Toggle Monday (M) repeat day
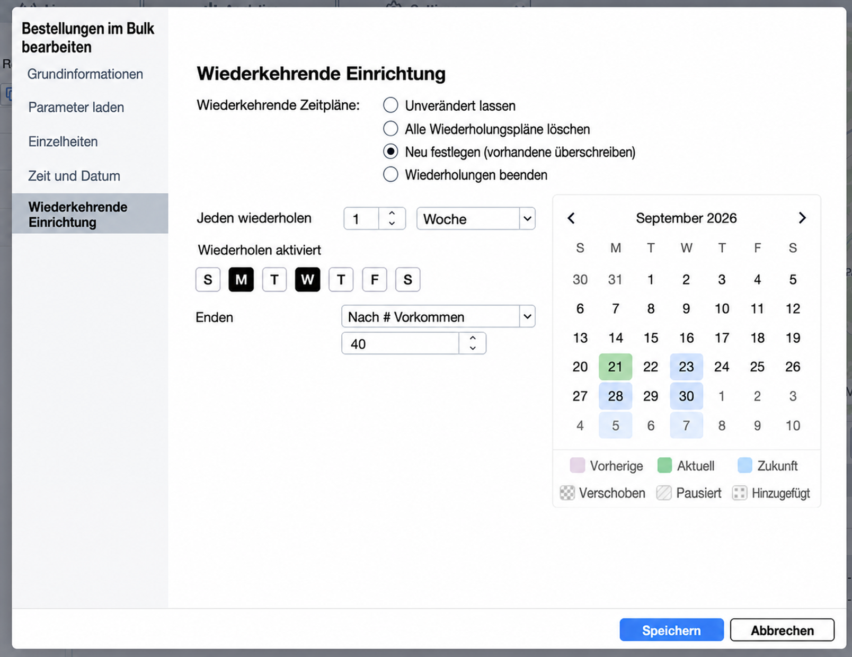 241,280
